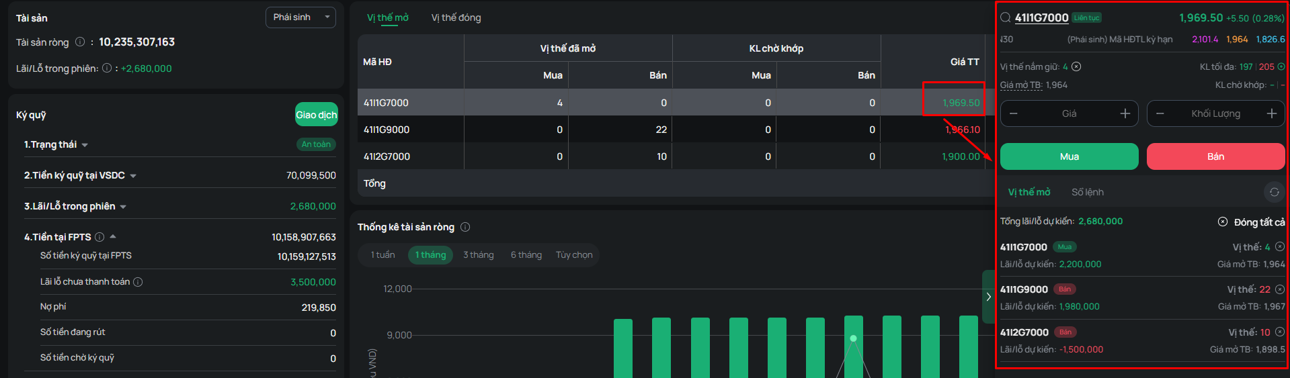Click the green Mua buy button

(1070, 156)
